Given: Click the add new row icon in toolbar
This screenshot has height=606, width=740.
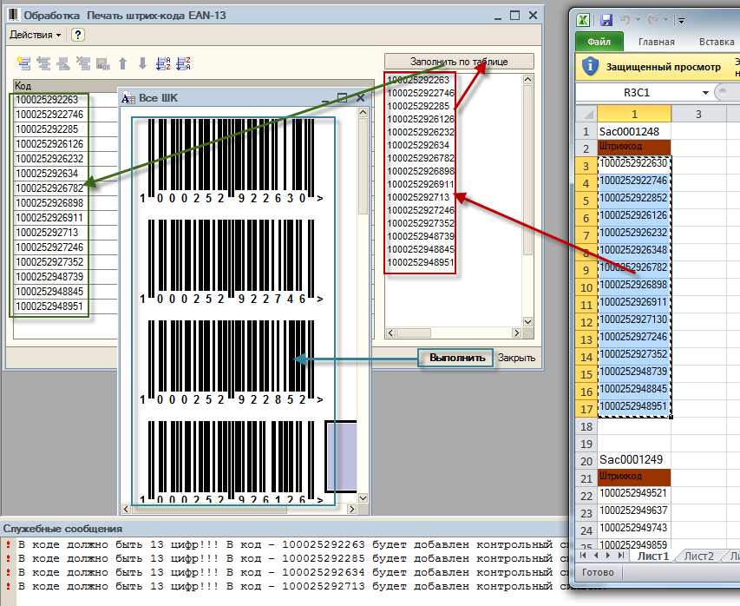Looking at the screenshot, I should tap(23, 63).
